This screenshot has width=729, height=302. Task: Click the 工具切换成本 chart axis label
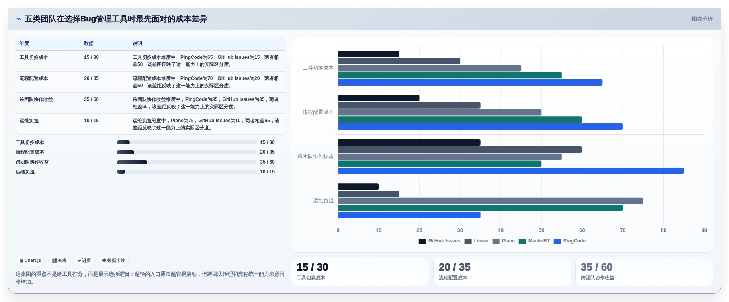[318, 68]
